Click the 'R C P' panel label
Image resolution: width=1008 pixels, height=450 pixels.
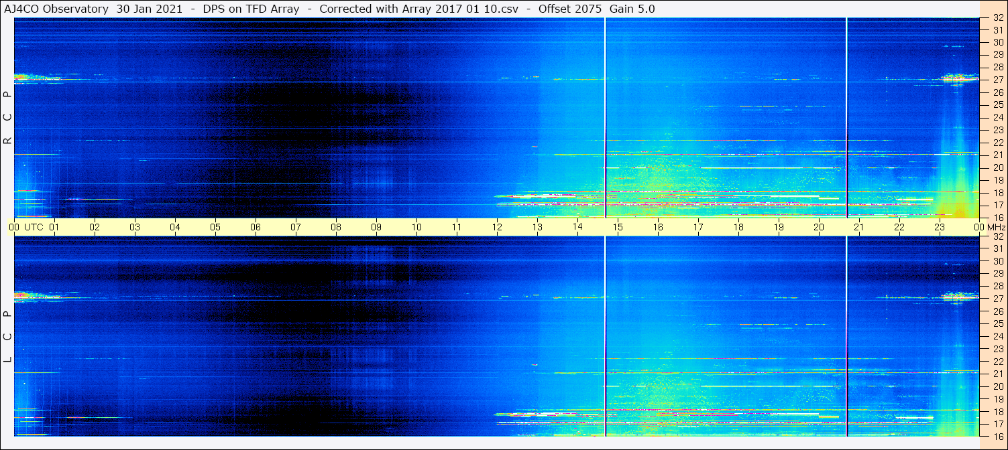coord(8,118)
